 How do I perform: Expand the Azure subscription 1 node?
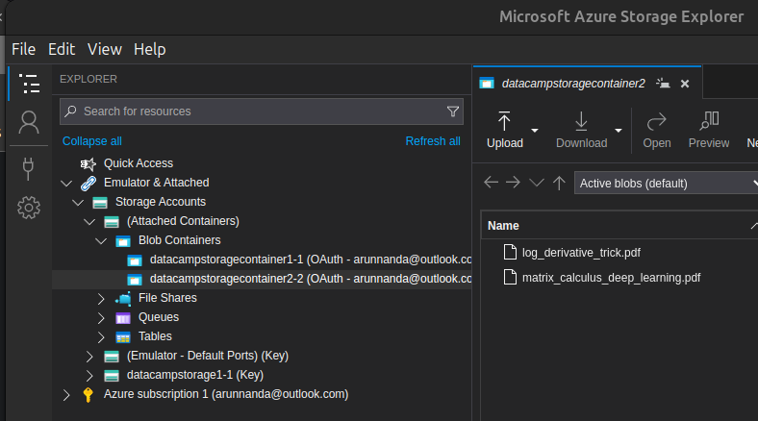pyautogui.click(x=66, y=395)
